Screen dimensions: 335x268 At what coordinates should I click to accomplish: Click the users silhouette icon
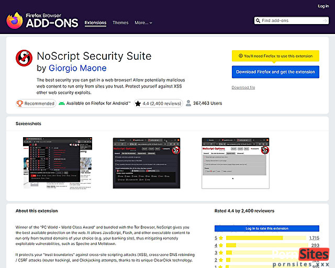(x=188, y=103)
